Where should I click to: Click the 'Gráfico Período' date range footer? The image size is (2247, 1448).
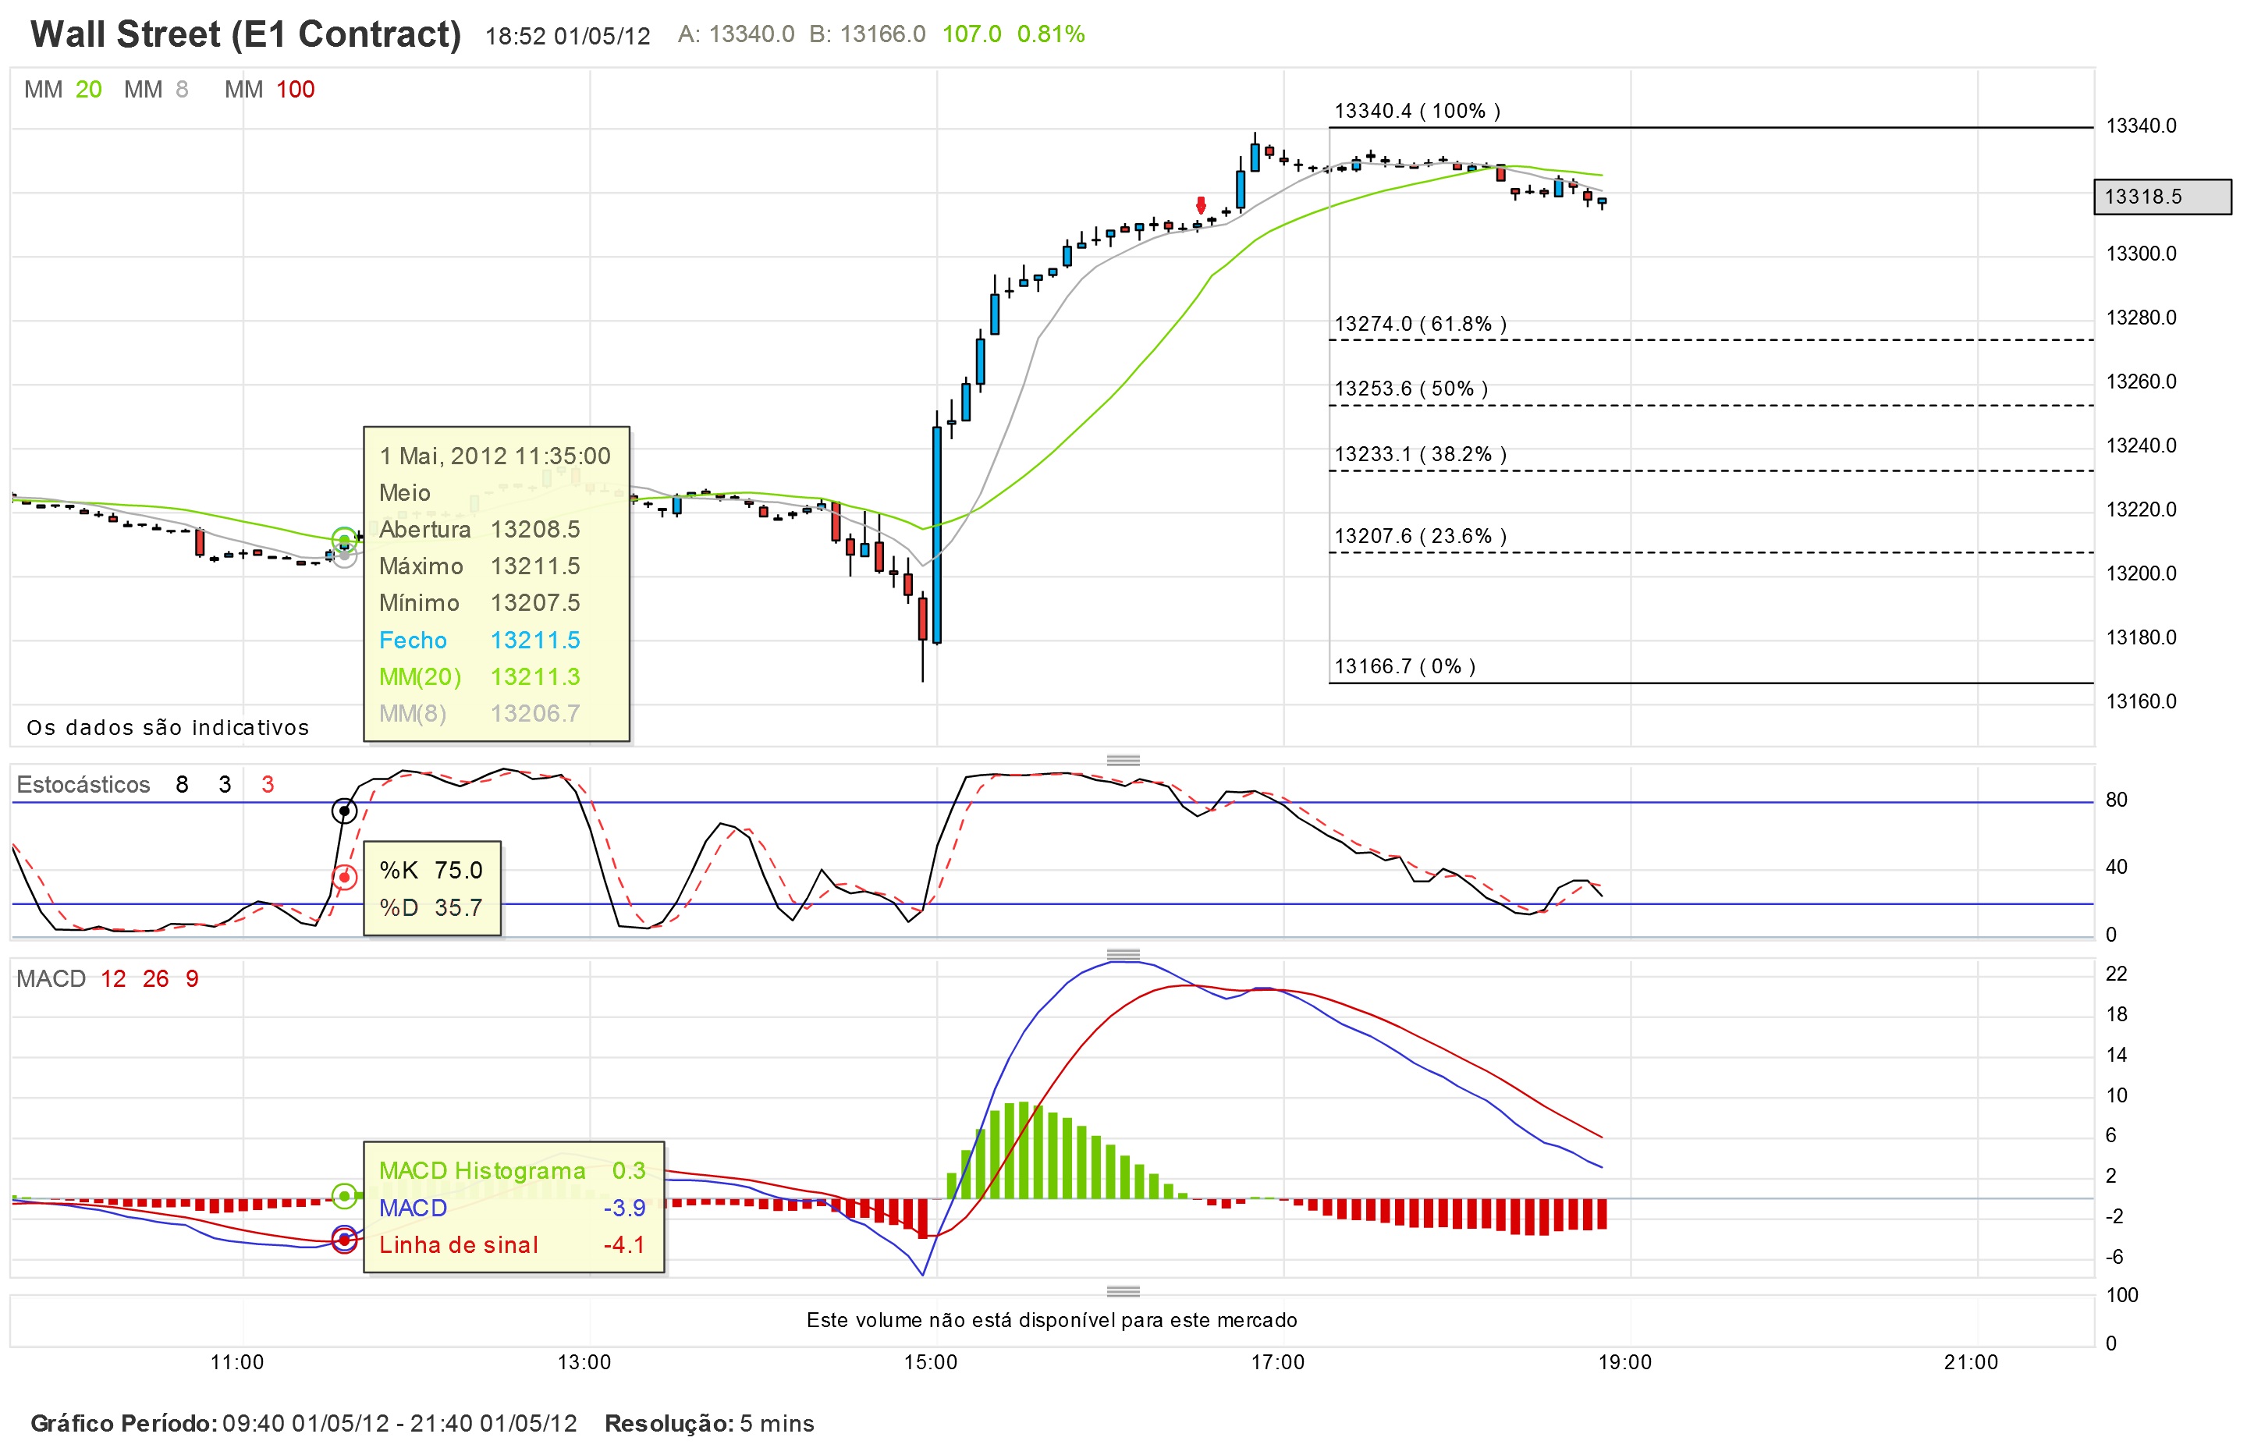point(304,1424)
